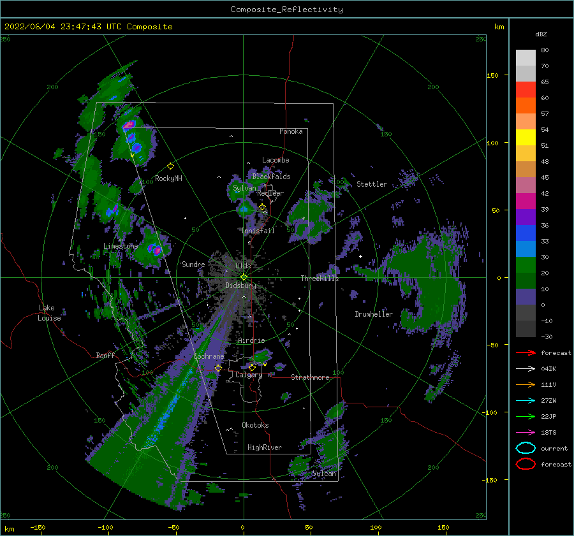Image resolution: width=574 pixels, height=536 pixels.
Task: Click the 65 dBZ red color swatch
Action: (526, 89)
